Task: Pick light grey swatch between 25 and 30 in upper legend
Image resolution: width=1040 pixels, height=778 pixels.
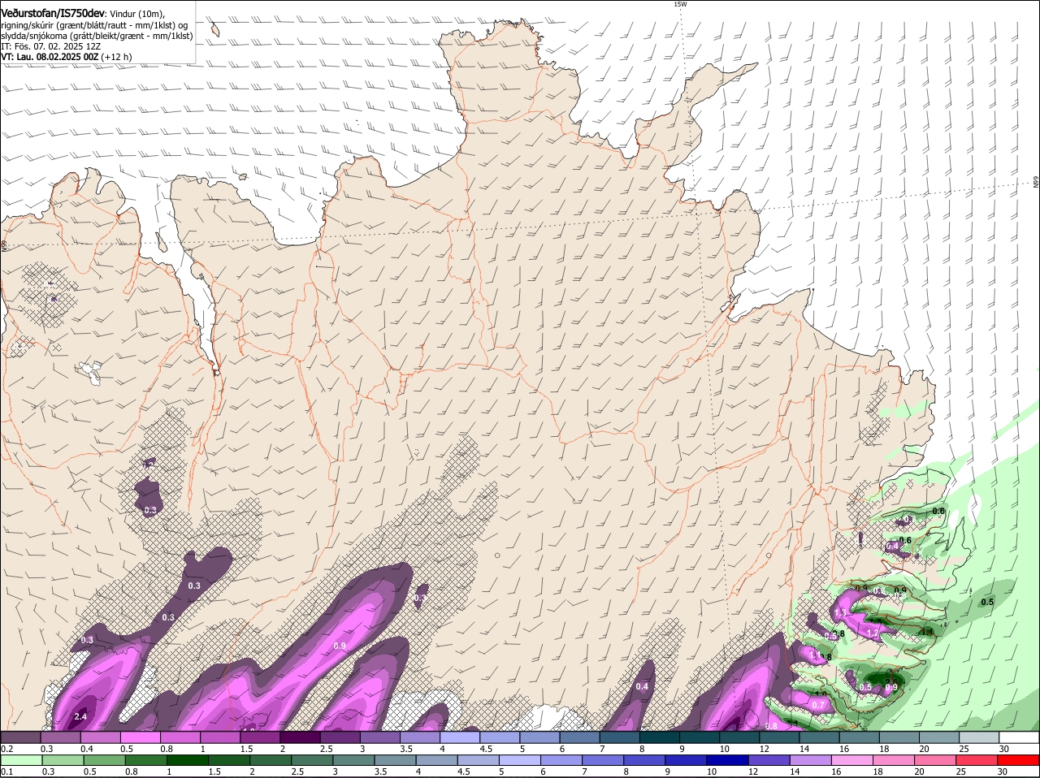Action: [980, 737]
